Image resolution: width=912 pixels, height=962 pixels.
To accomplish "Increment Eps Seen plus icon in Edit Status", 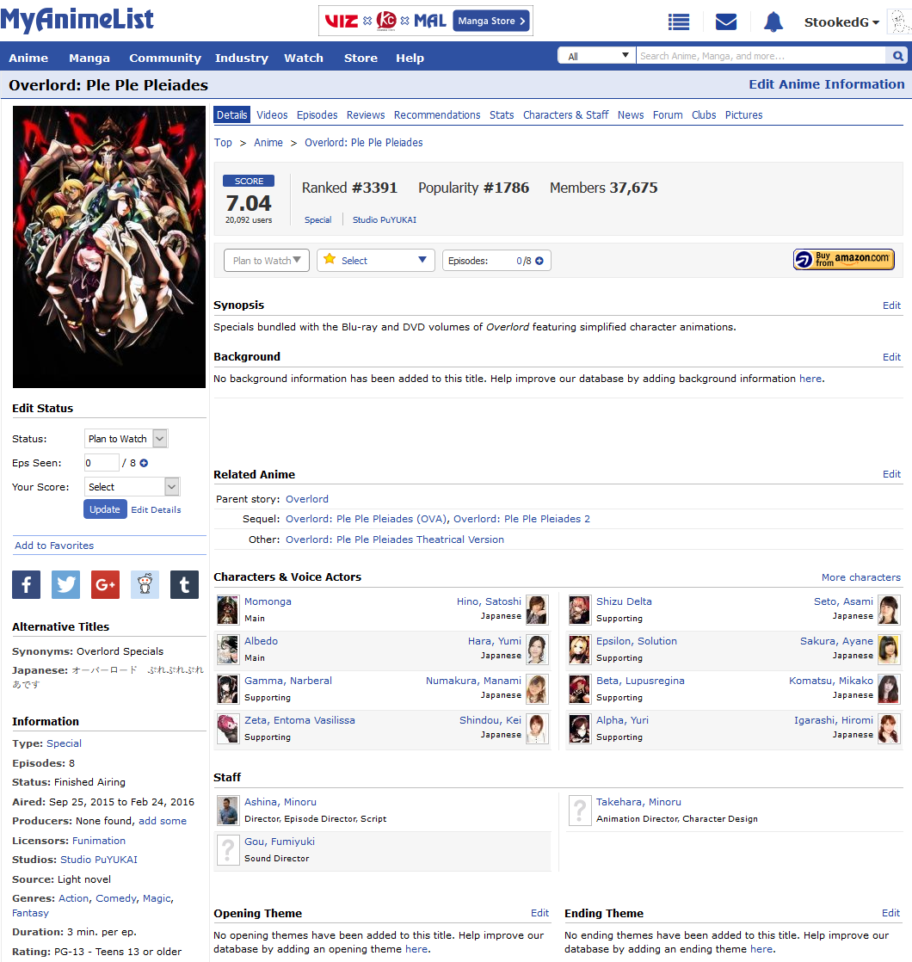I will [144, 463].
